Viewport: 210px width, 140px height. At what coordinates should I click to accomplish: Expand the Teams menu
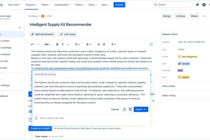tap(80, 5)
